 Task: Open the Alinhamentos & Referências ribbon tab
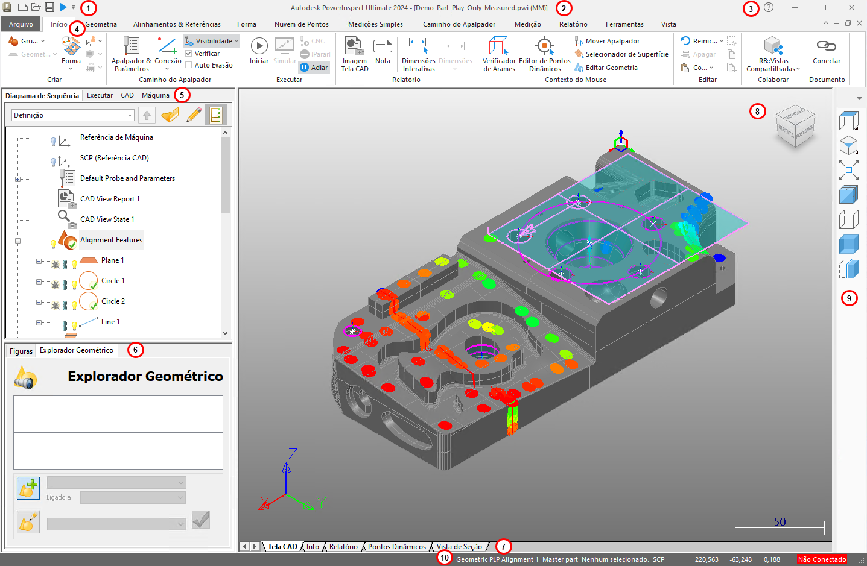(177, 24)
